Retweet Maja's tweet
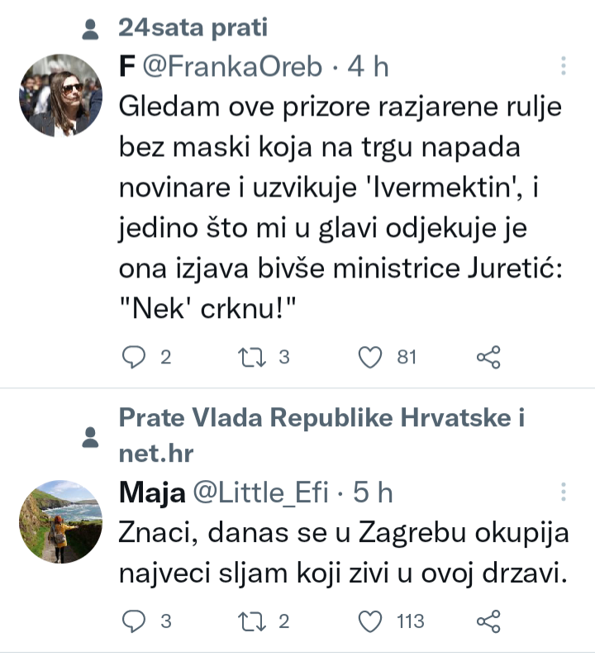Image resolution: width=595 pixels, height=661 pixels. 248,621
